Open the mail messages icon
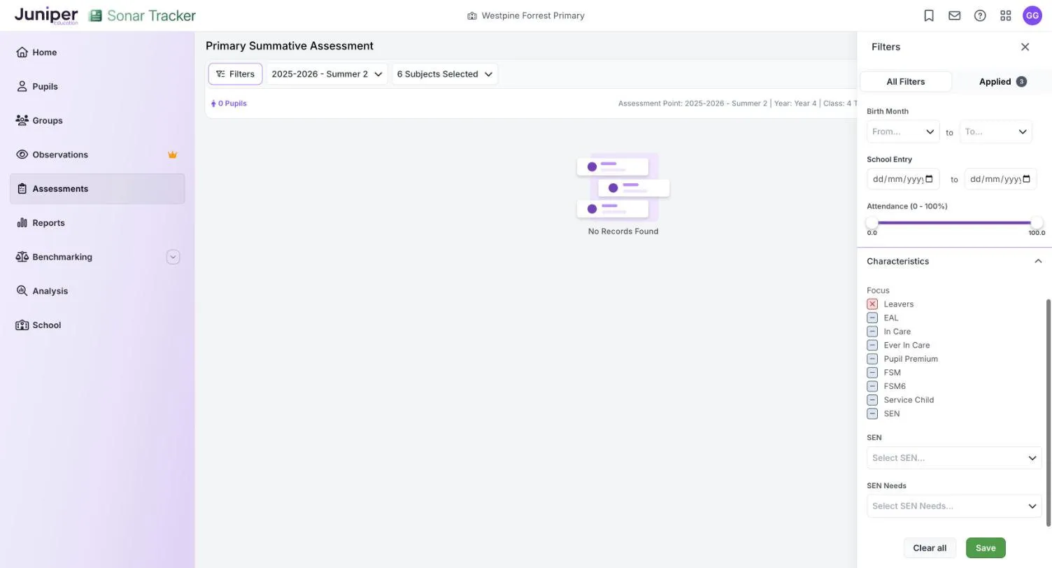Screen dimensions: 1052x568 pyautogui.click(x=954, y=15)
